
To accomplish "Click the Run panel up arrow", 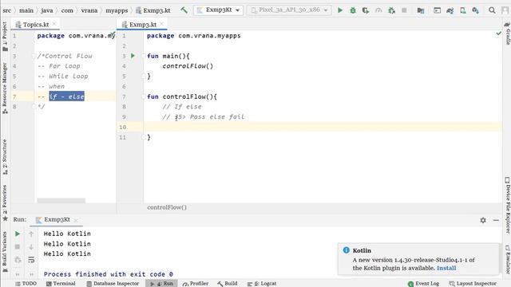I will coord(31,234).
